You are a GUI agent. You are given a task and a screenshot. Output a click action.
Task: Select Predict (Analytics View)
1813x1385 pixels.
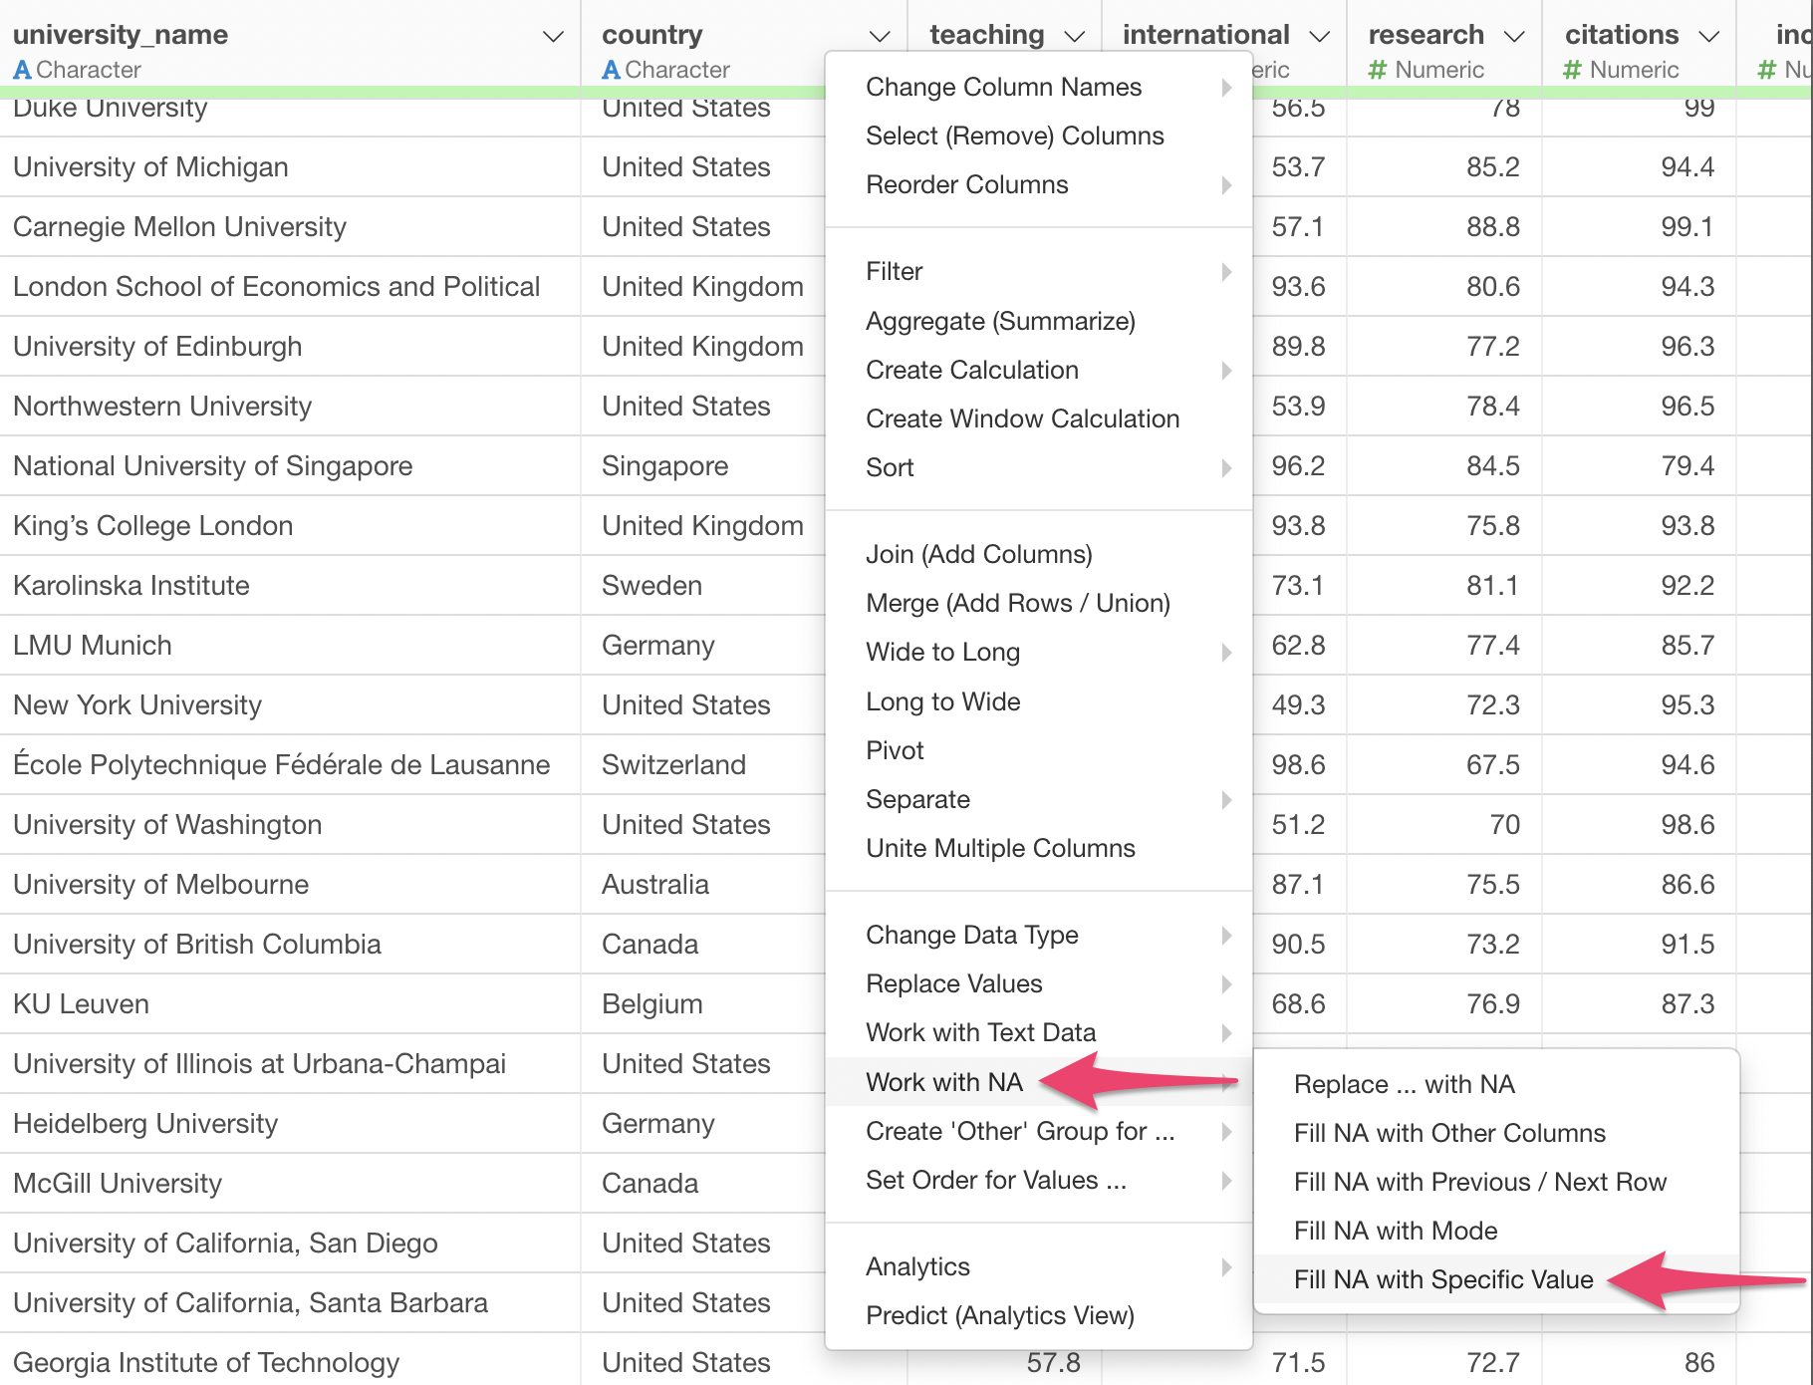point(1039,1315)
